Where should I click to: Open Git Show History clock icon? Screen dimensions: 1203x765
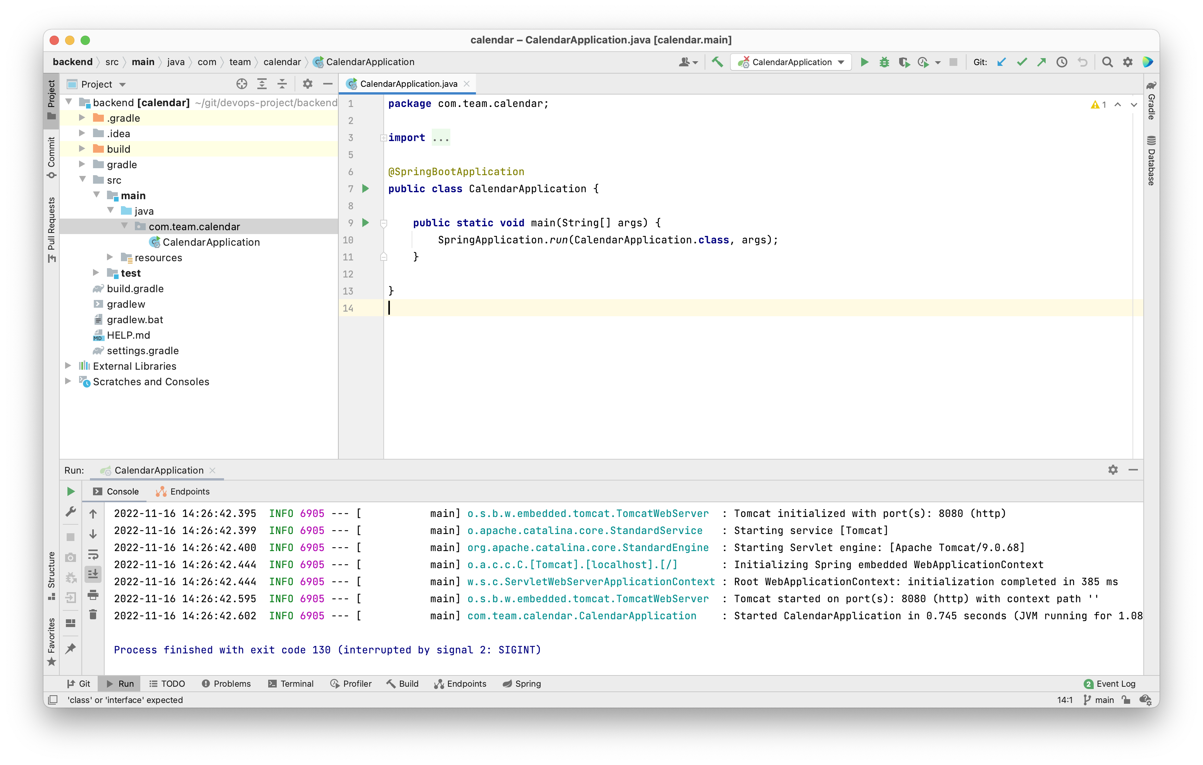1062,62
